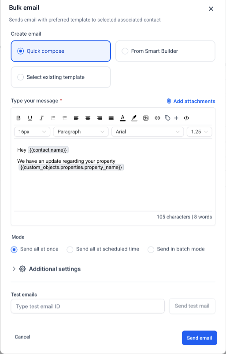Click the plus icon in editor toolbar
Image resolution: width=226 pixels, height=354 pixels.
click(x=176, y=118)
